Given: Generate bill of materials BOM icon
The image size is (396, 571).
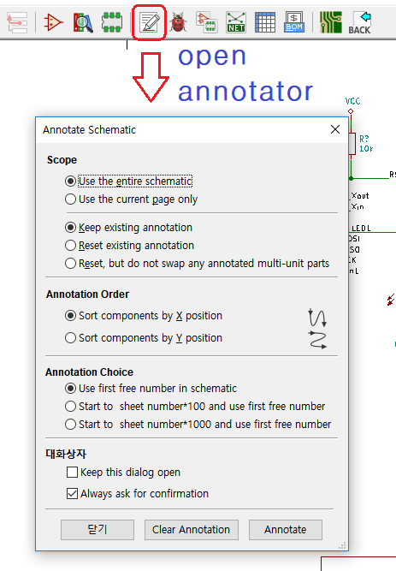Looking at the screenshot, I should 294,22.
